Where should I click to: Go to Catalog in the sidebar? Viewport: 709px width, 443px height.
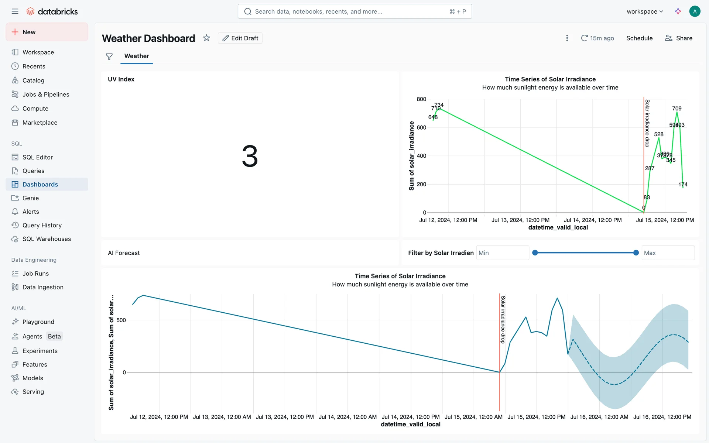(33, 80)
